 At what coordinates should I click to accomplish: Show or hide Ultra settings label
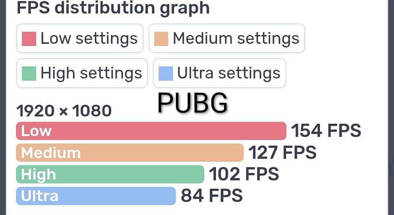click(228, 73)
